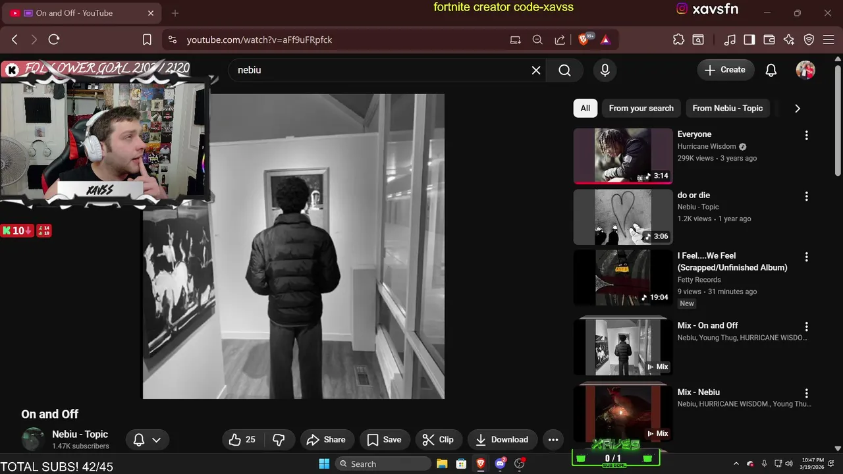
Task: Click Hurricane Wisdom channel name
Action: coord(707,146)
